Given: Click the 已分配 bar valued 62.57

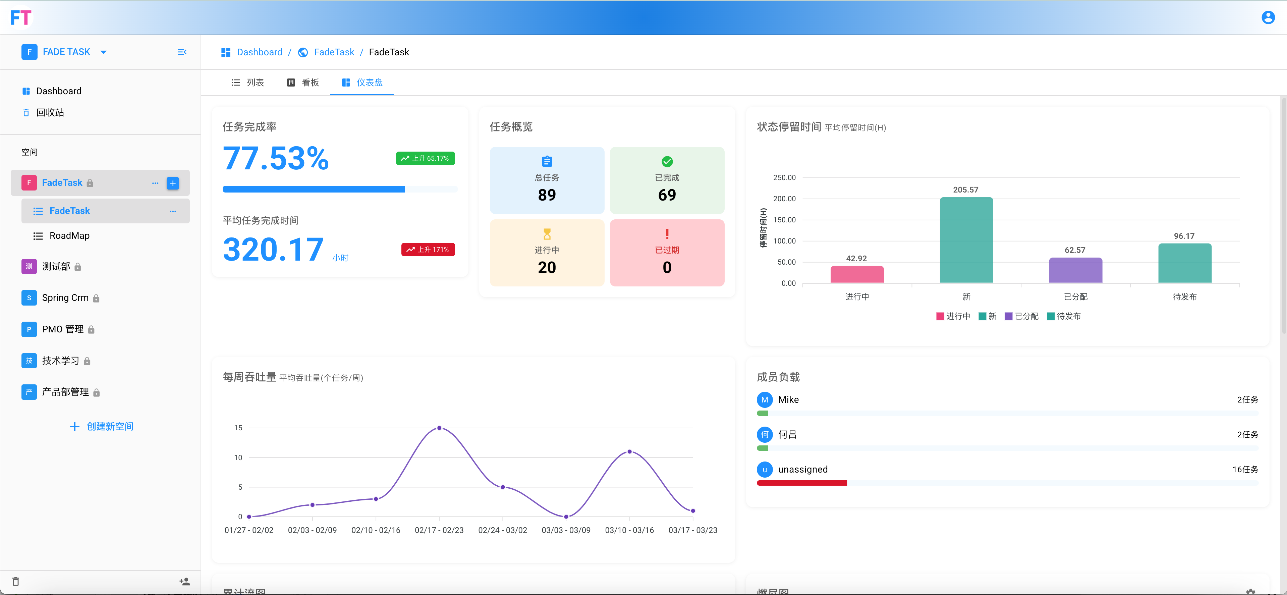Looking at the screenshot, I should click(x=1075, y=270).
